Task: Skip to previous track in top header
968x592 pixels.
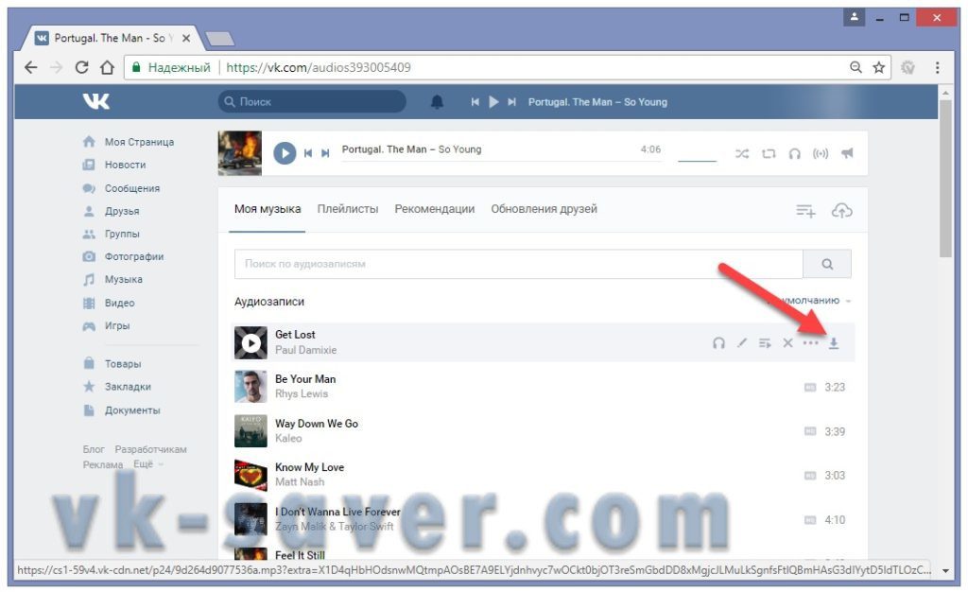Action: pyautogui.click(x=475, y=102)
